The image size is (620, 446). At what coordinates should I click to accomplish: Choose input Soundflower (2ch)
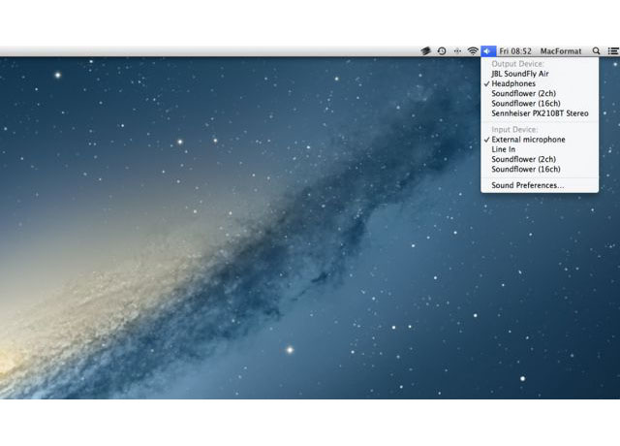tap(540, 159)
